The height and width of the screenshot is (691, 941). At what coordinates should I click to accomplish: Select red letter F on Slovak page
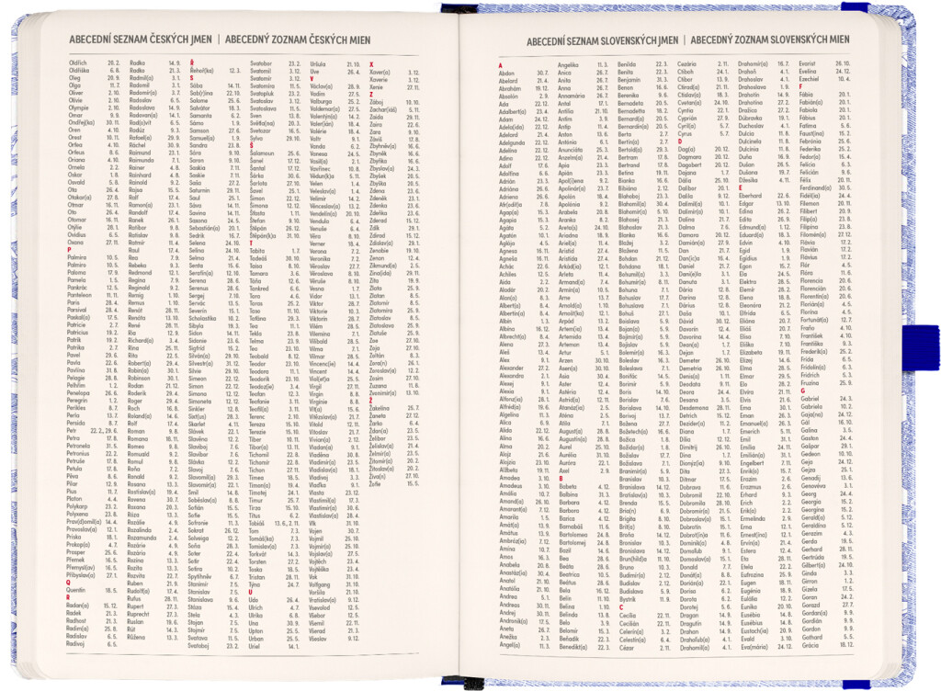pos(801,86)
